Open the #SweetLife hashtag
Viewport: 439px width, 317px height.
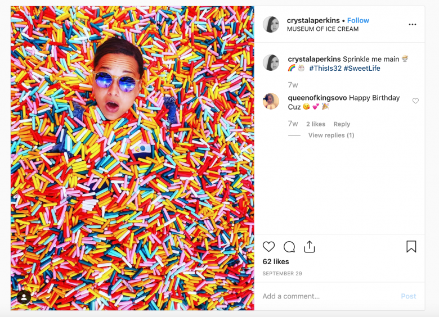coord(362,69)
